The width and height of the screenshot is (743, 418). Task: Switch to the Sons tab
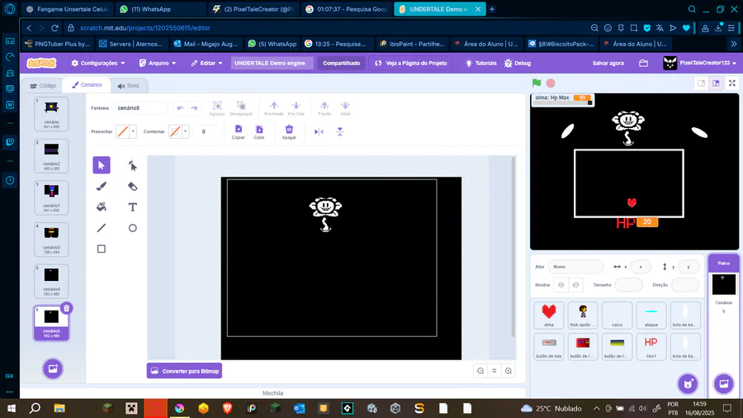tap(129, 86)
